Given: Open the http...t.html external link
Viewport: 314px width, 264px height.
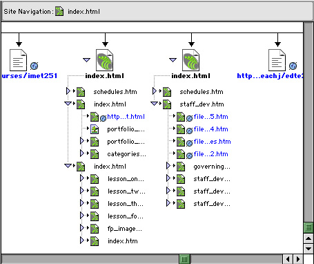Looking at the screenshot, I should (x=126, y=117).
